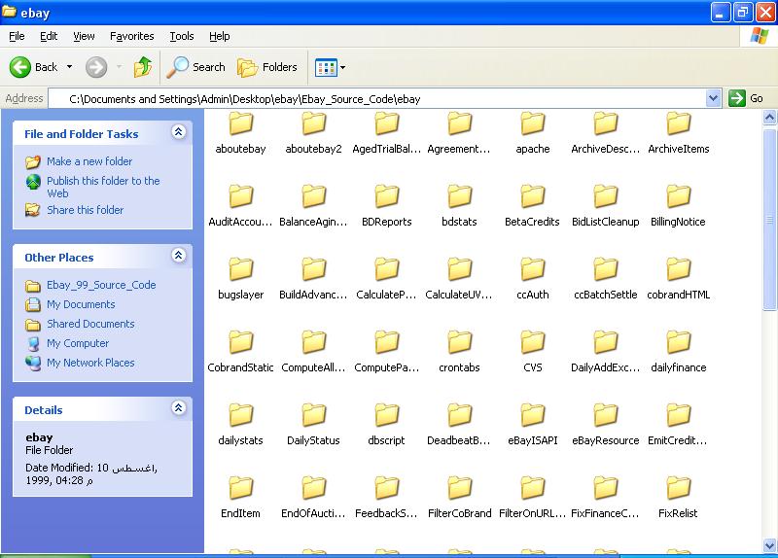Select the bugslayer folder icon

(x=240, y=270)
